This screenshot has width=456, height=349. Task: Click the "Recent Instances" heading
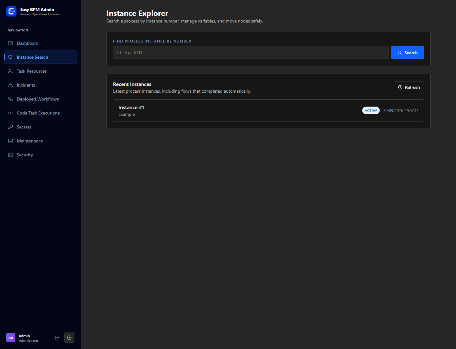[132, 84]
